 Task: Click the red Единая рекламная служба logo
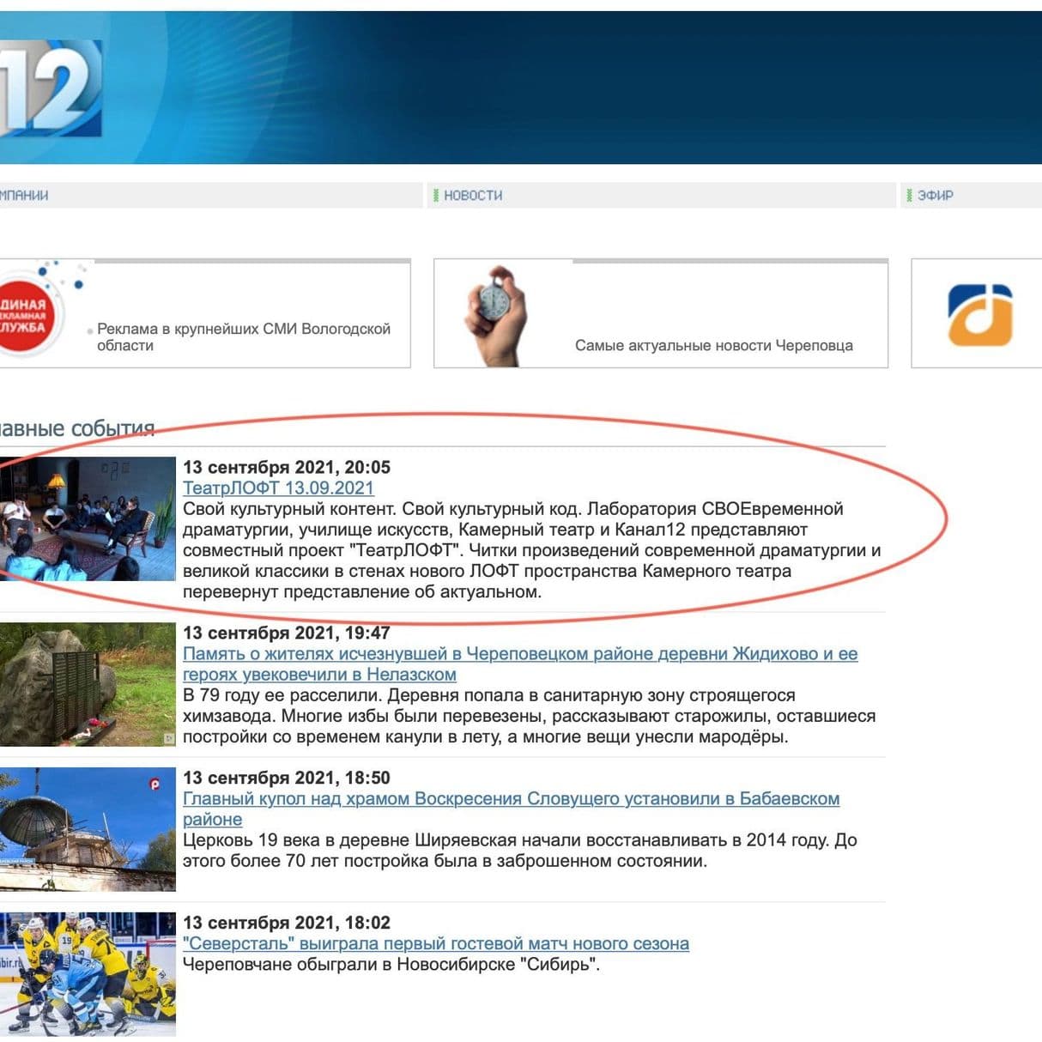[x=27, y=315]
